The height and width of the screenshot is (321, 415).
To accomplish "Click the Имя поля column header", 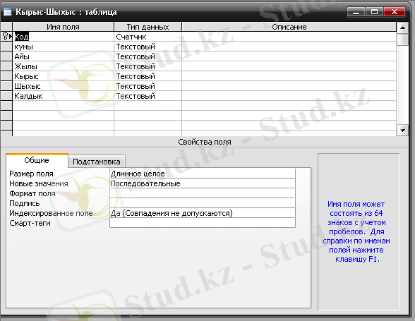I will tap(63, 27).
